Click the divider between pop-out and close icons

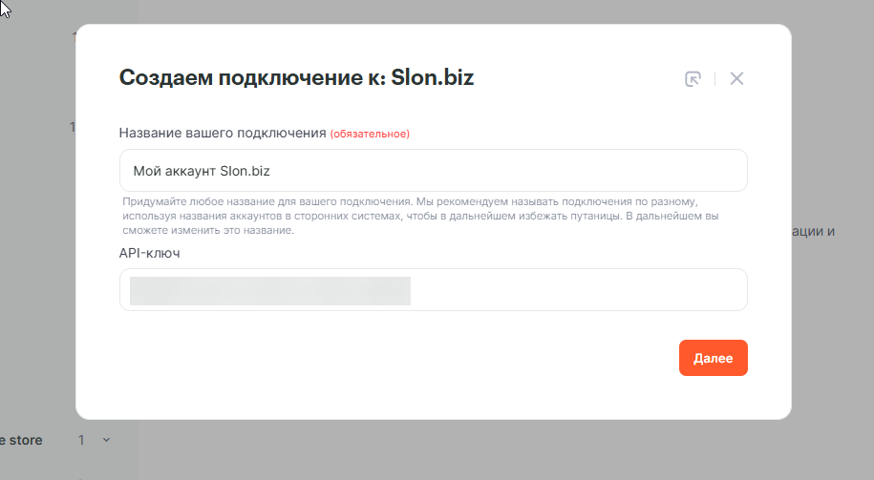pyautogui.click(x=714, y=79)
